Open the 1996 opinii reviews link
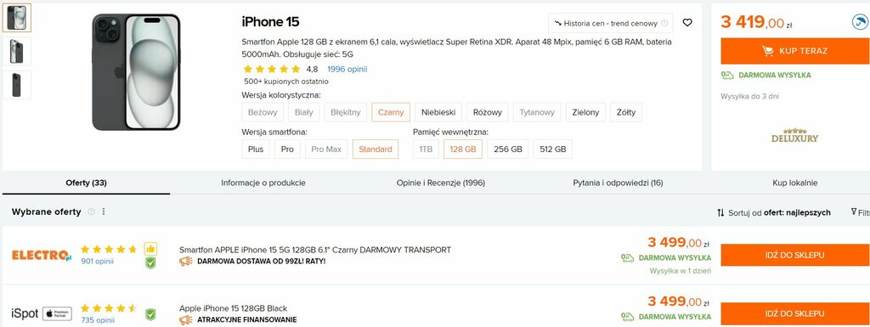Image resolution: width=870 pixels, height=327 pixels. click(347, 70)
